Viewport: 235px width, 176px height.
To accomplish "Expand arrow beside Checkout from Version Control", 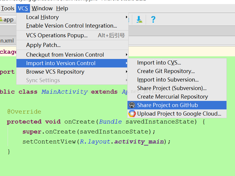I will coord(127,55).
